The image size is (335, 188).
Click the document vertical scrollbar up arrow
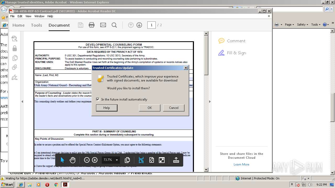tap(206, 33)
